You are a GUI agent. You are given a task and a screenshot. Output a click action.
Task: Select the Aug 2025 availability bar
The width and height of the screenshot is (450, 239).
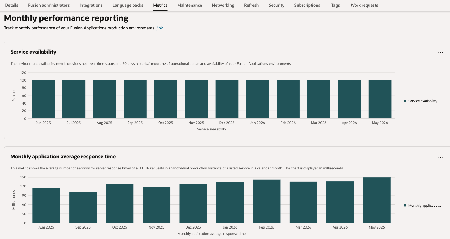[104, 99]
